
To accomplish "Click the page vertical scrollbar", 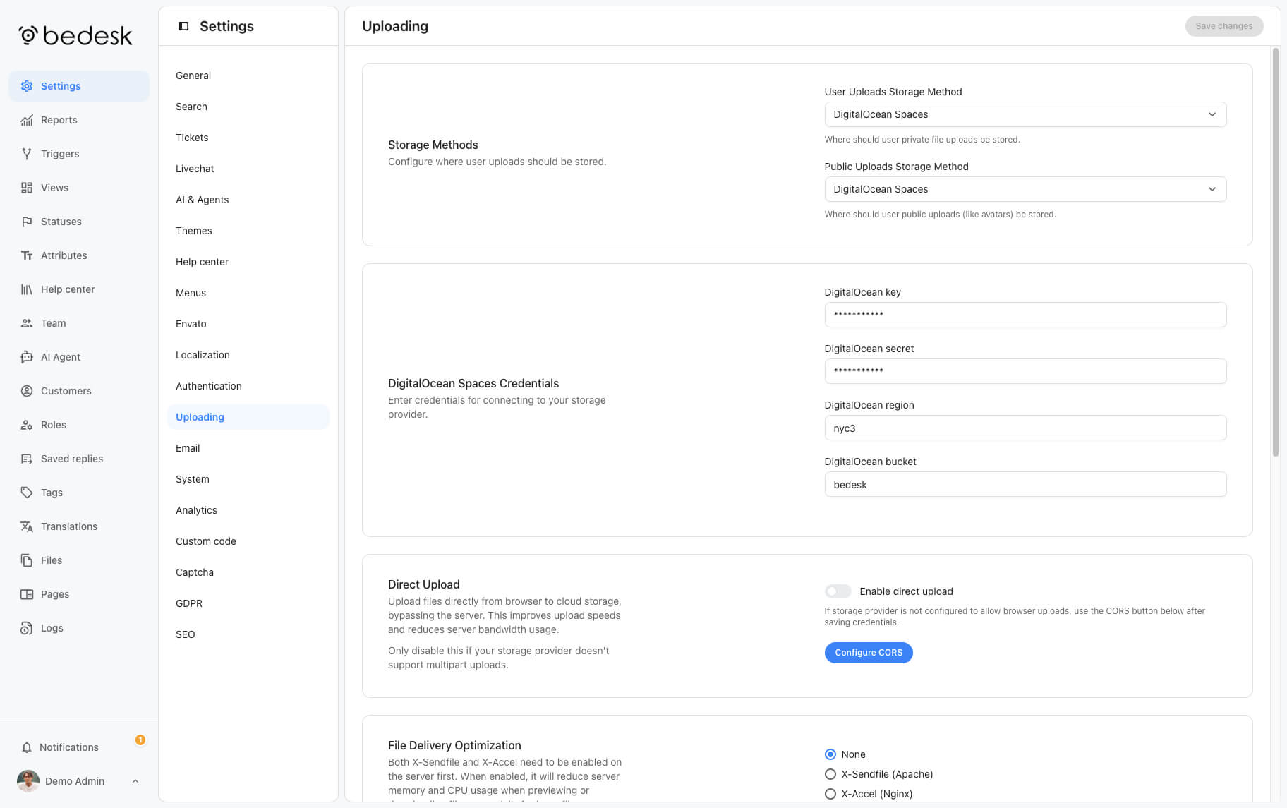I will click(x=1275, y=253).
